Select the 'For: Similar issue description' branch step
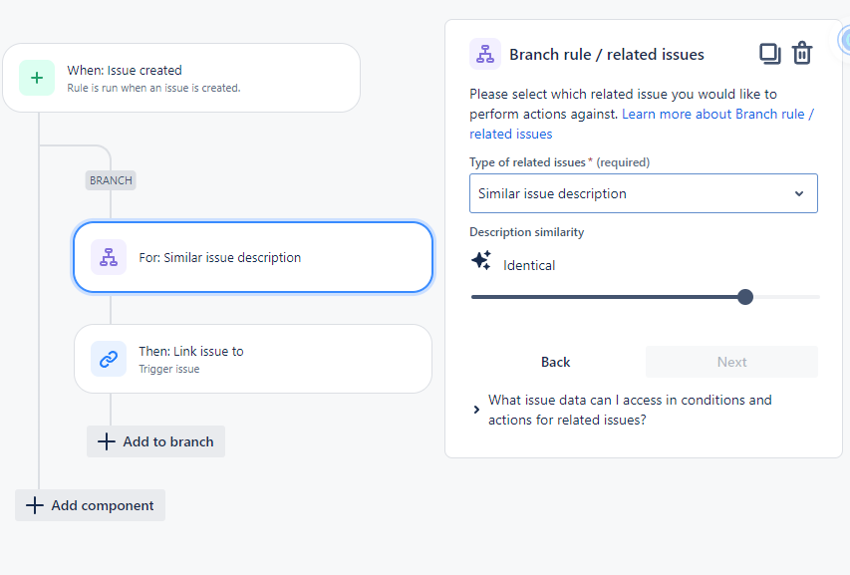 click(253, 257)
